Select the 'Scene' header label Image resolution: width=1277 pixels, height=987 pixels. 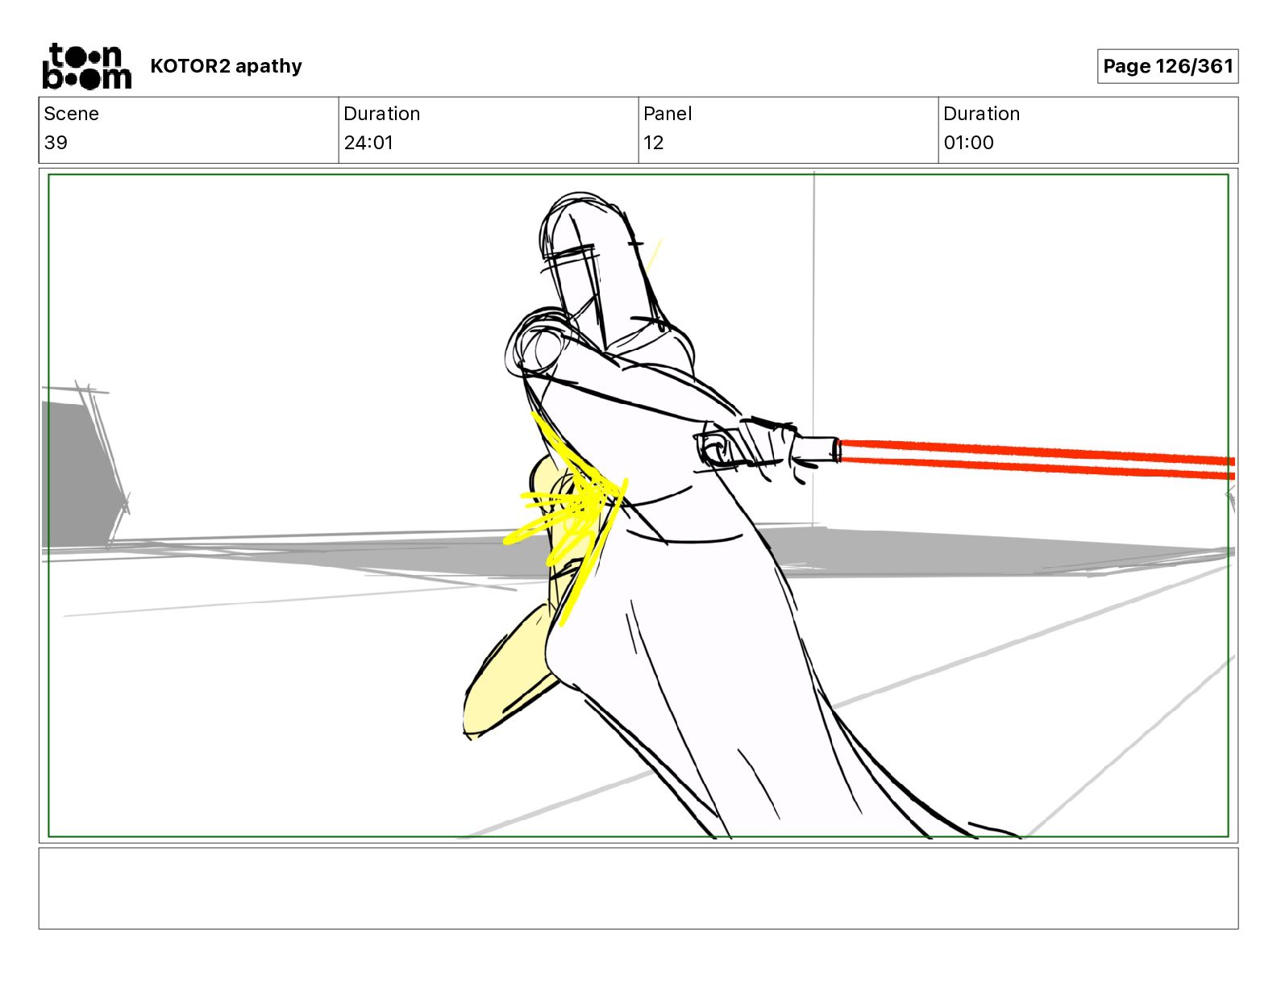(x=72, y=114)
